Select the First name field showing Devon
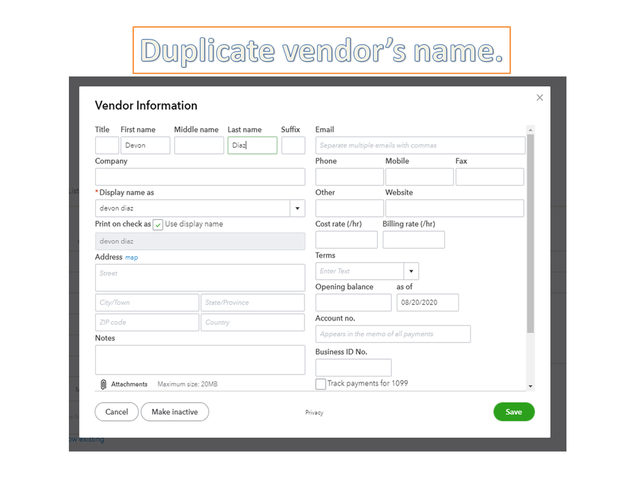This screenshot has width=643, height=482. pyautogui.click(x=145, y=145)
